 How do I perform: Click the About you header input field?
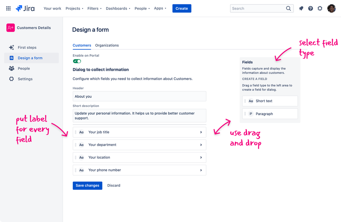[x=139, y=96]
